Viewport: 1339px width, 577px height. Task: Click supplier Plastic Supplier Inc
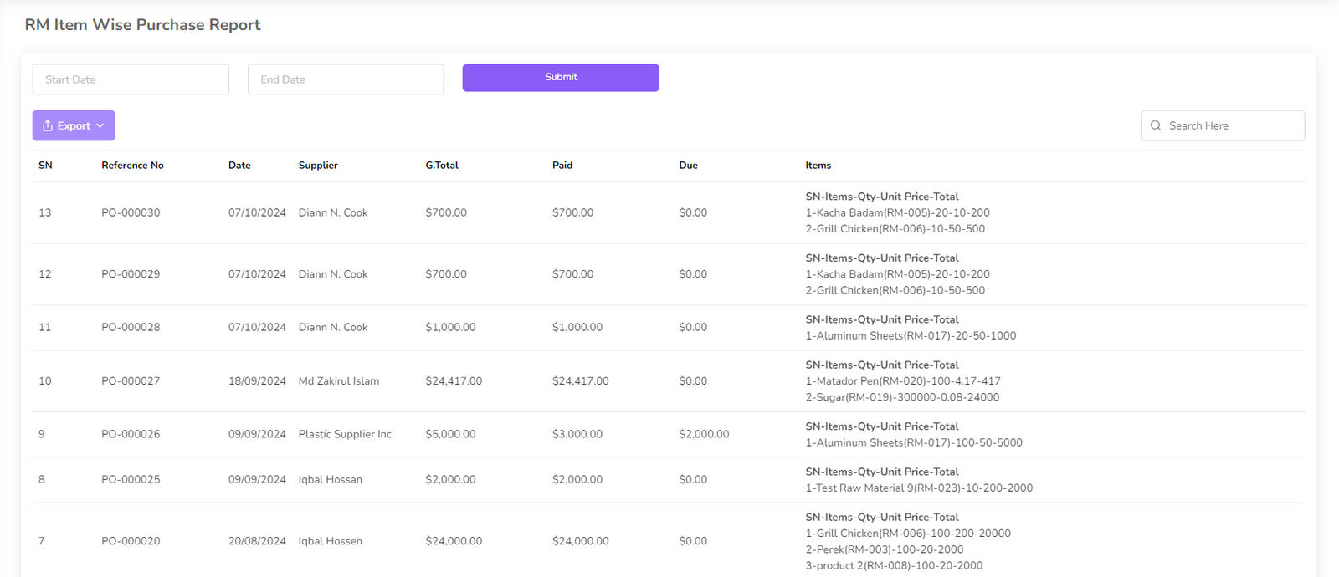345,434
